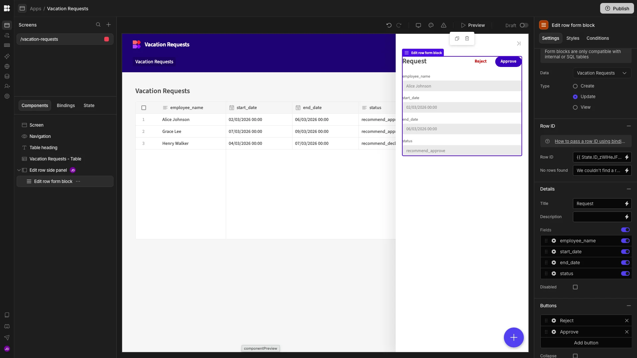Remove the Approve button with X

tap(627, 332)
